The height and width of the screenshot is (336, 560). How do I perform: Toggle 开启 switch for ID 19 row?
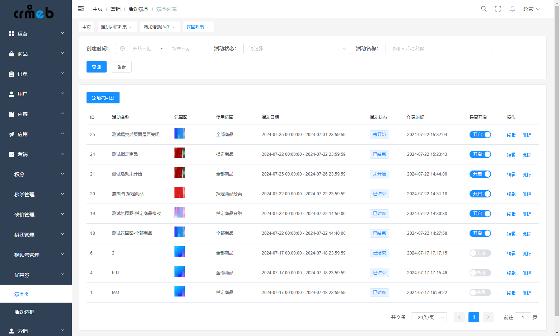(x=480, y=214)
